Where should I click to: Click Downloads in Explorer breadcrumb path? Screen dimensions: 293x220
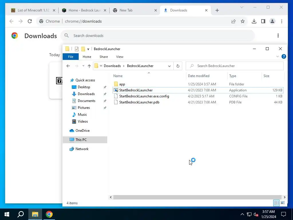pos(112,66)
